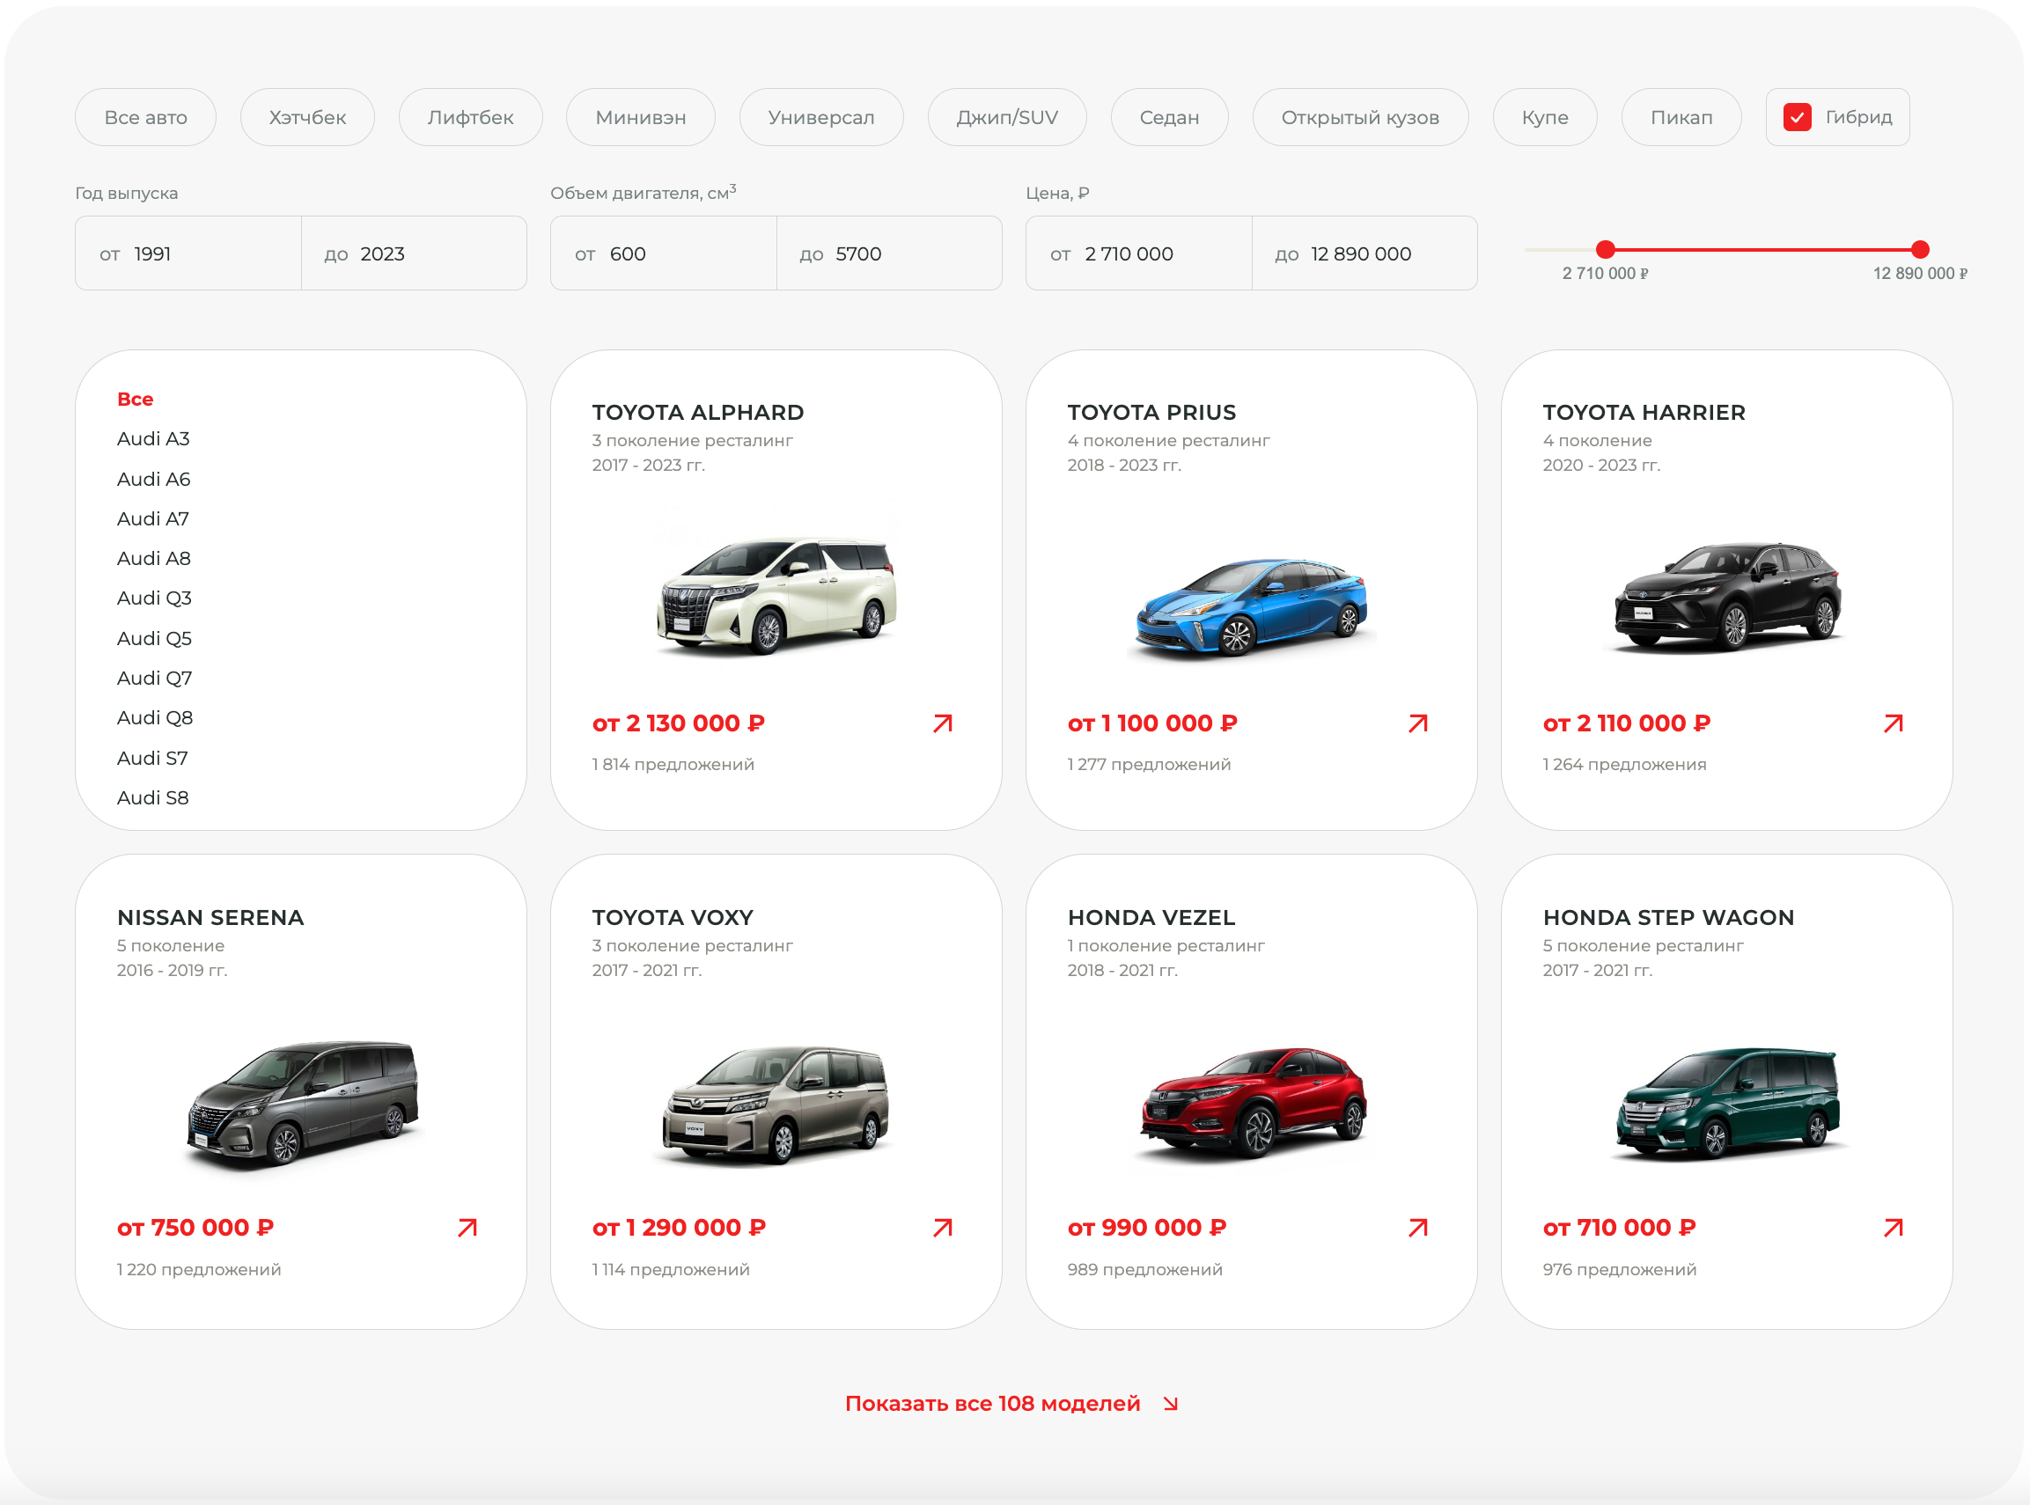Choose Audi Q5 in the model list
Screen dimensions: 2030x1505
[x=154, y=639]
